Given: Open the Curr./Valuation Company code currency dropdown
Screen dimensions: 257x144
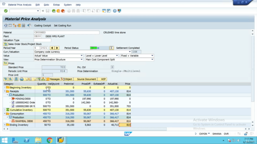Looking at the screenshot, I should 130,52.
